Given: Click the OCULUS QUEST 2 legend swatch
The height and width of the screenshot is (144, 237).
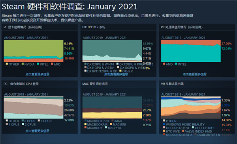Looking at the screenshot, I should coord(164,134).
